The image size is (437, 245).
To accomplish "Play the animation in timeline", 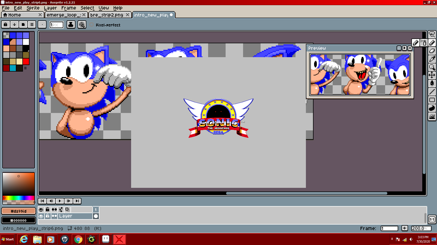I will pyautogui.click(x=60, y=201).
